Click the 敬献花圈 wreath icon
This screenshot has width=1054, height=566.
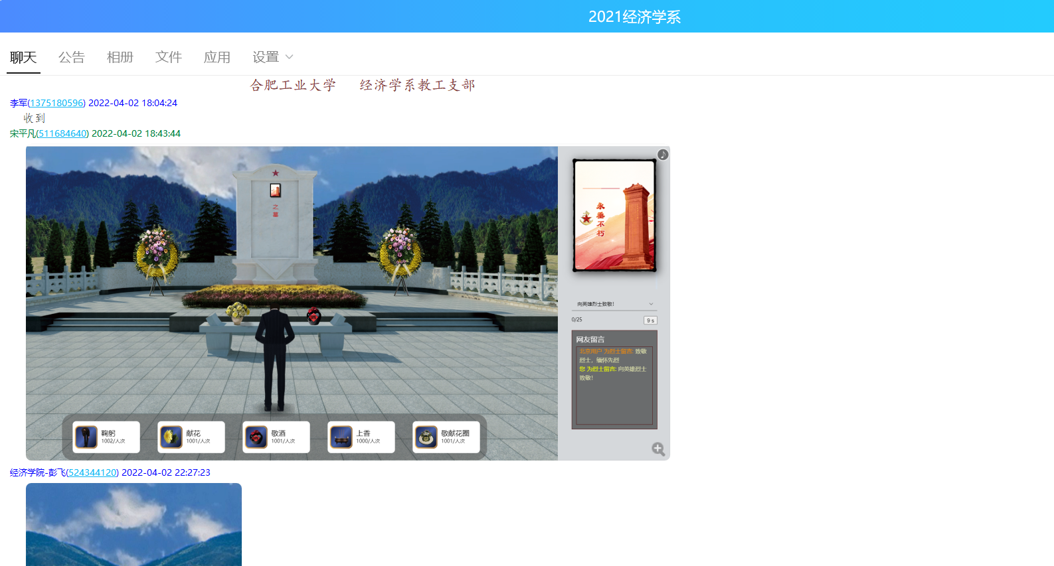click(426, 437)
